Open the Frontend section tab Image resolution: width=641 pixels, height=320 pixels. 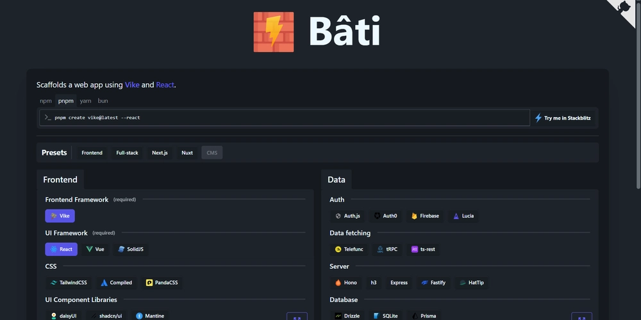[60, 180]
